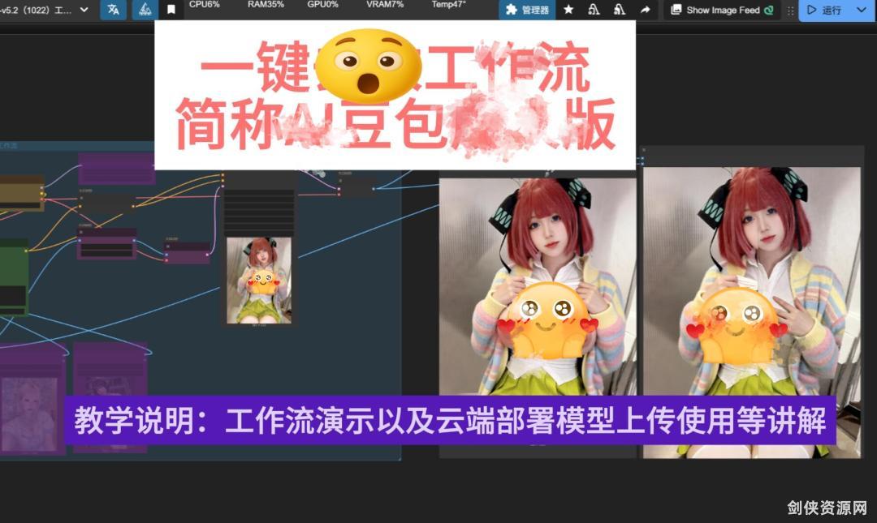Click the second bell icon in the toolbar

pyautogui.click(x=621, y=10)
